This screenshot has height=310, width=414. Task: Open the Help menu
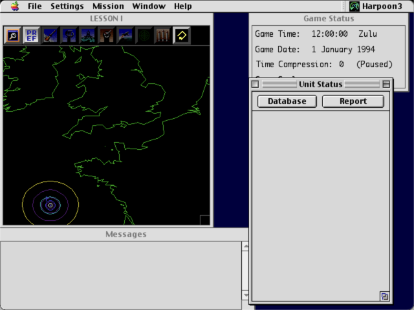(182, 6)
